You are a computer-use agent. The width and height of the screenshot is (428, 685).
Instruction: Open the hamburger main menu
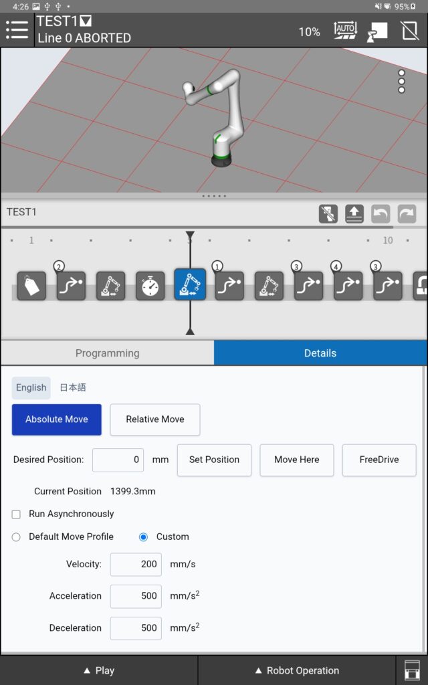pyautogui.click(x=17, y=29)
